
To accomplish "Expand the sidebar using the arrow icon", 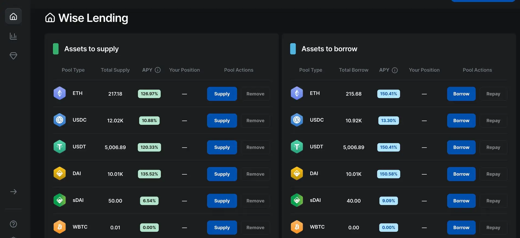I will [13, 192].
